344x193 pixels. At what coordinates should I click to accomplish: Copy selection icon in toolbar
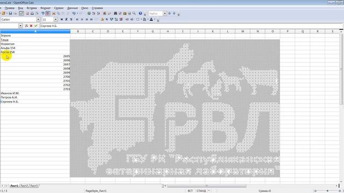59,13
